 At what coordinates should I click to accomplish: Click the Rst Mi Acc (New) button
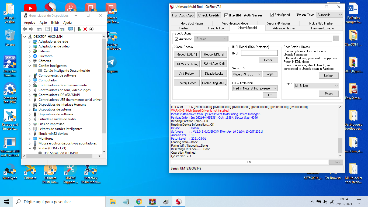click(x=187, y=64)
